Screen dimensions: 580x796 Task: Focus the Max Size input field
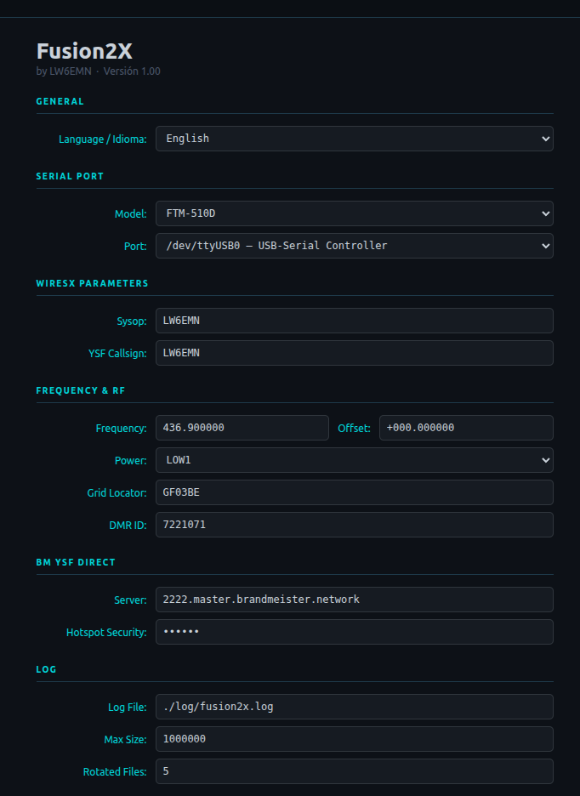[354, 739]
